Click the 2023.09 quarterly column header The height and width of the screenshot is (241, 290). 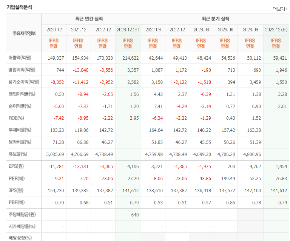pos(250,30)
